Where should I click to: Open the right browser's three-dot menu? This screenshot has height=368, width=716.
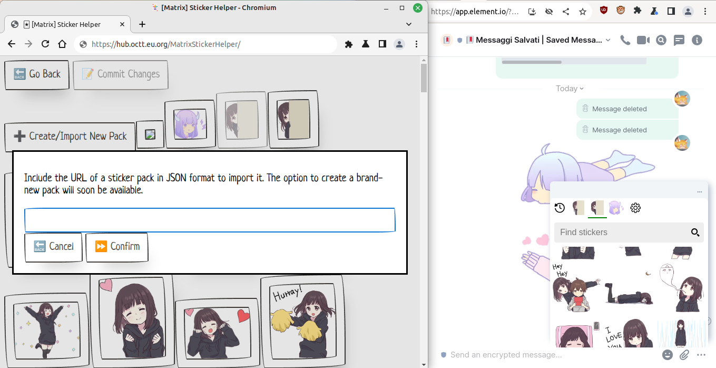tap(705, 11)
